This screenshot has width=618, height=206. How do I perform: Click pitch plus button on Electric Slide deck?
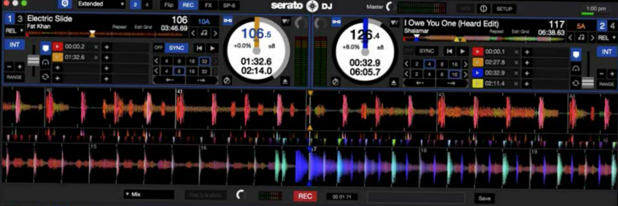[x=20, y=66]
